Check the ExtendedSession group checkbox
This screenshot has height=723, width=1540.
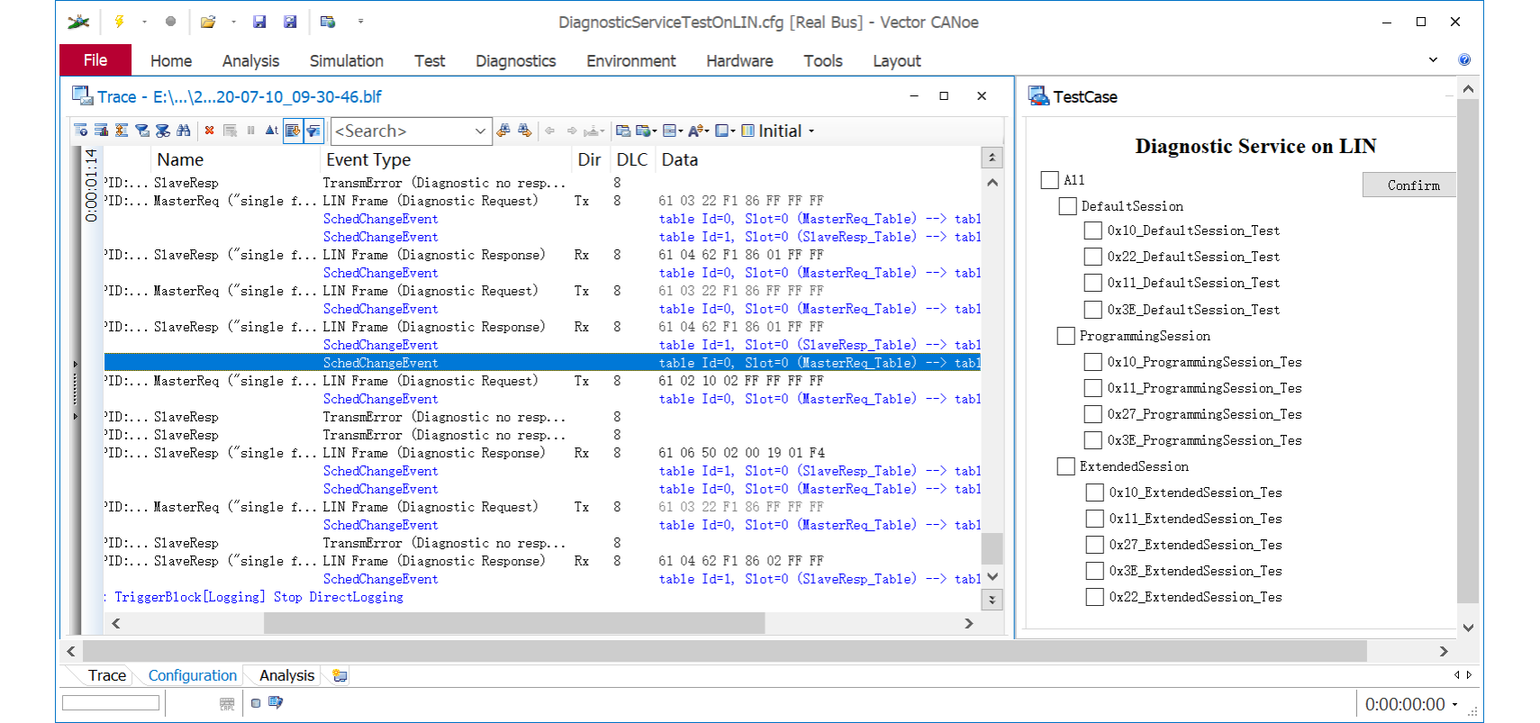[x=1065, y=466]
